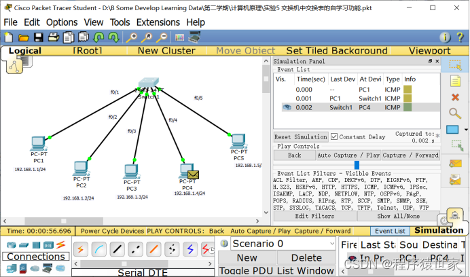Pick the Inspect magnifier tool
This screenshot has width=470, height=277.
pyautogui.click(x=455, y=113)
